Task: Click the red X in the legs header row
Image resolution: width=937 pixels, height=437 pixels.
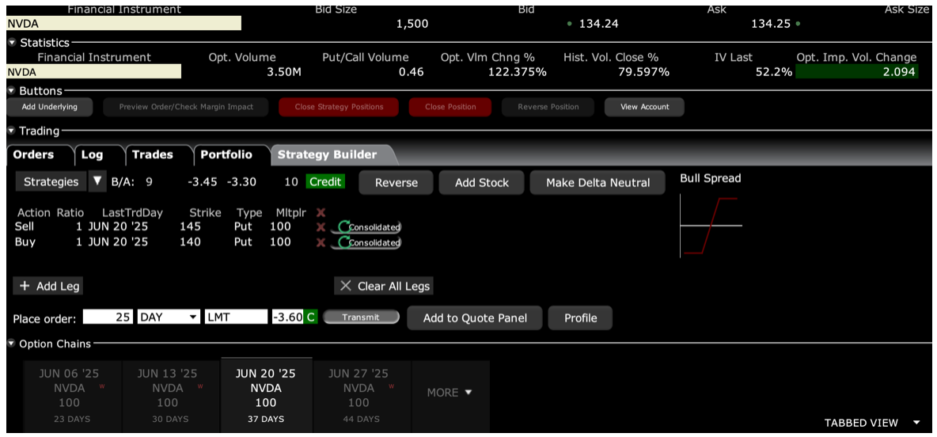Action: click(321, 212)
